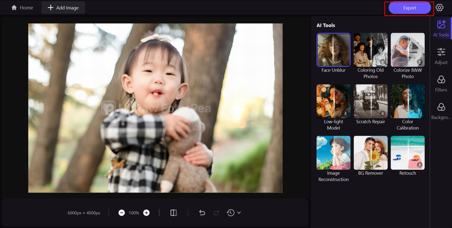Open the Background panel tab
The height and width of the screenshot is (228, 452).
point(441,111)
